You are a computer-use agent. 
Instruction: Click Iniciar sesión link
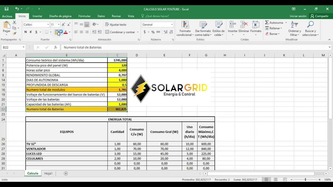(298, 16)
